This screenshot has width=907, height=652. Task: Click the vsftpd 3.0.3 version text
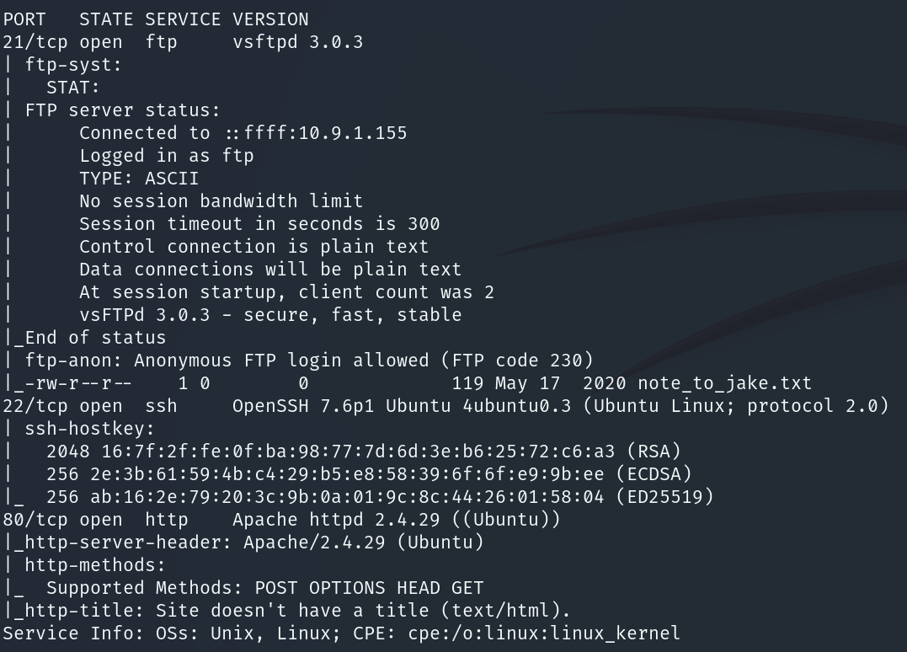(x=297, y=41)
